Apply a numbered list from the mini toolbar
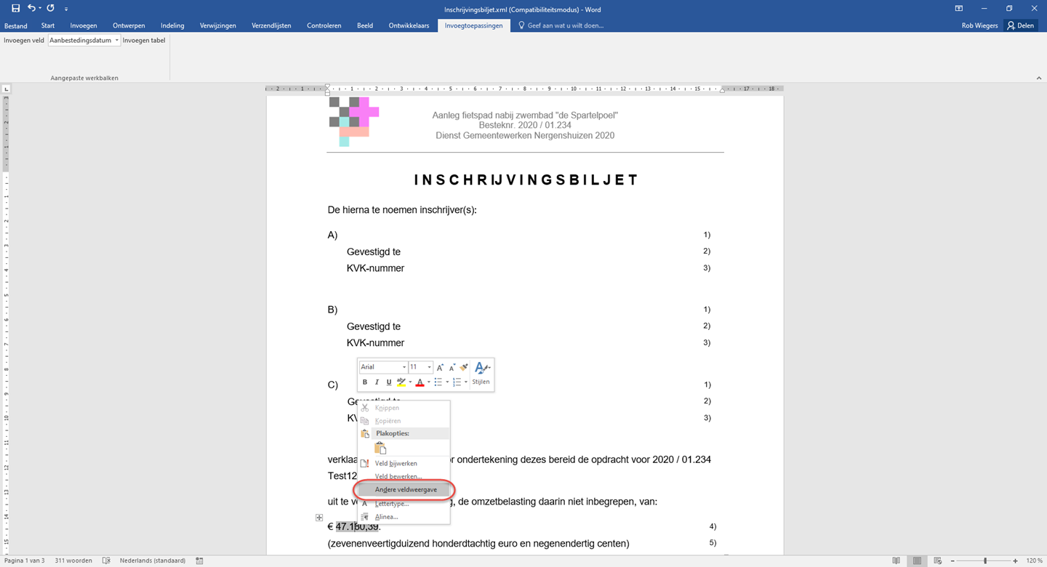 tap(457, 382)
